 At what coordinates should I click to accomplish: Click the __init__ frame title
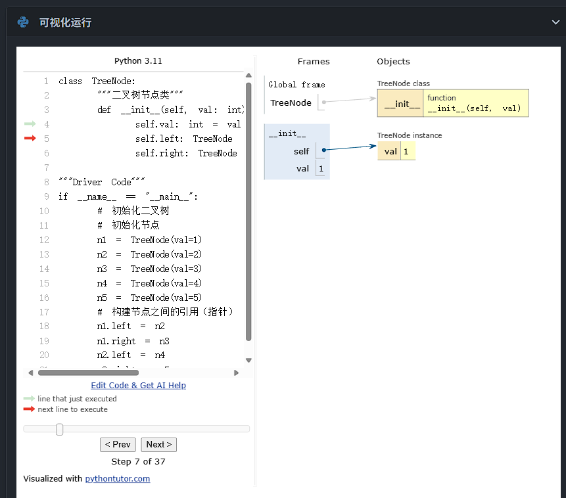[x=287, y=133]
